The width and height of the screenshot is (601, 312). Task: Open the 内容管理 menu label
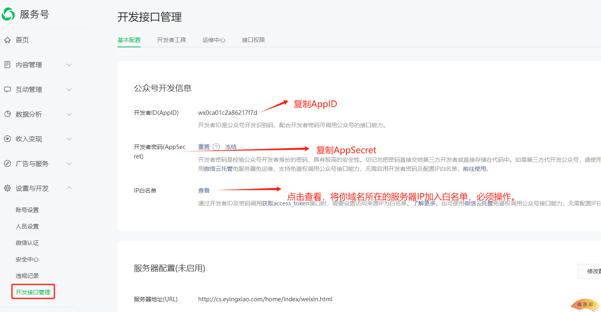click(29, 65)
